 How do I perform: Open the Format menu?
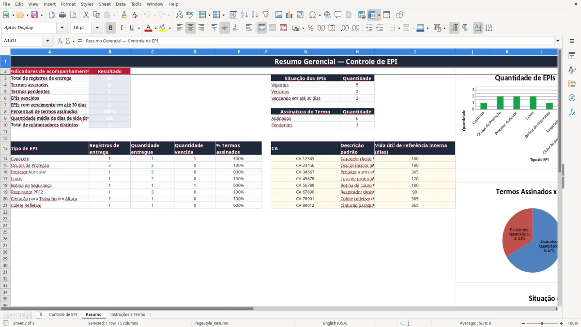click(68, 4)
